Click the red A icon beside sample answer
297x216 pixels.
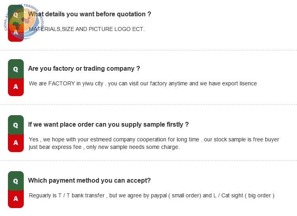[16, 143]
